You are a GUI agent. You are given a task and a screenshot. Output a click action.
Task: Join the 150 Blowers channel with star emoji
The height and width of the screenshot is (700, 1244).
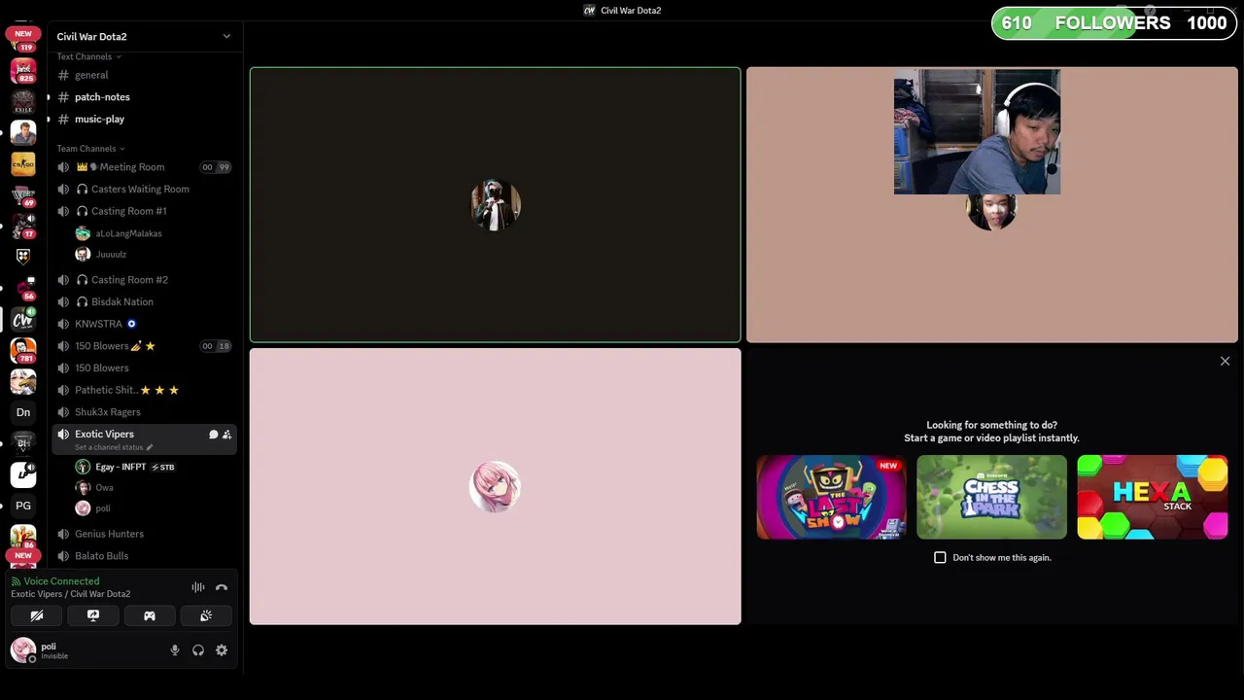click(x=144, y=346)
